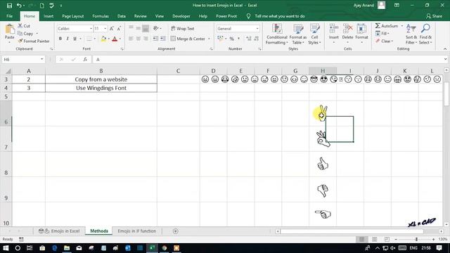Clear cell contents via Clear button

pyautogui.click(x=384, y=41)
